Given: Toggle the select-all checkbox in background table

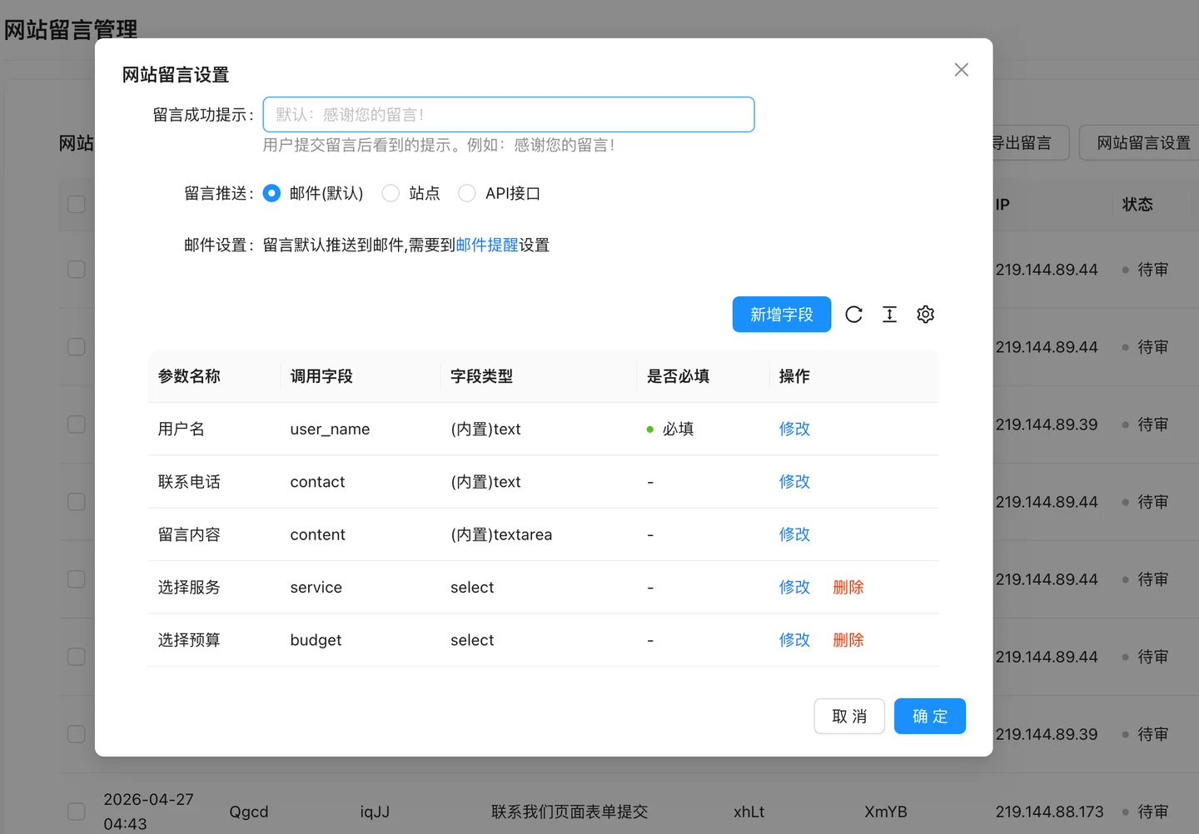Looking at the screenshot, I should [x=77, y=204].
